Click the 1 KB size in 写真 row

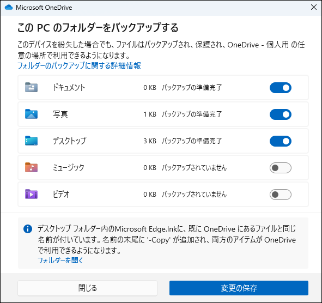pyautogui.click(x=150, y=114)
